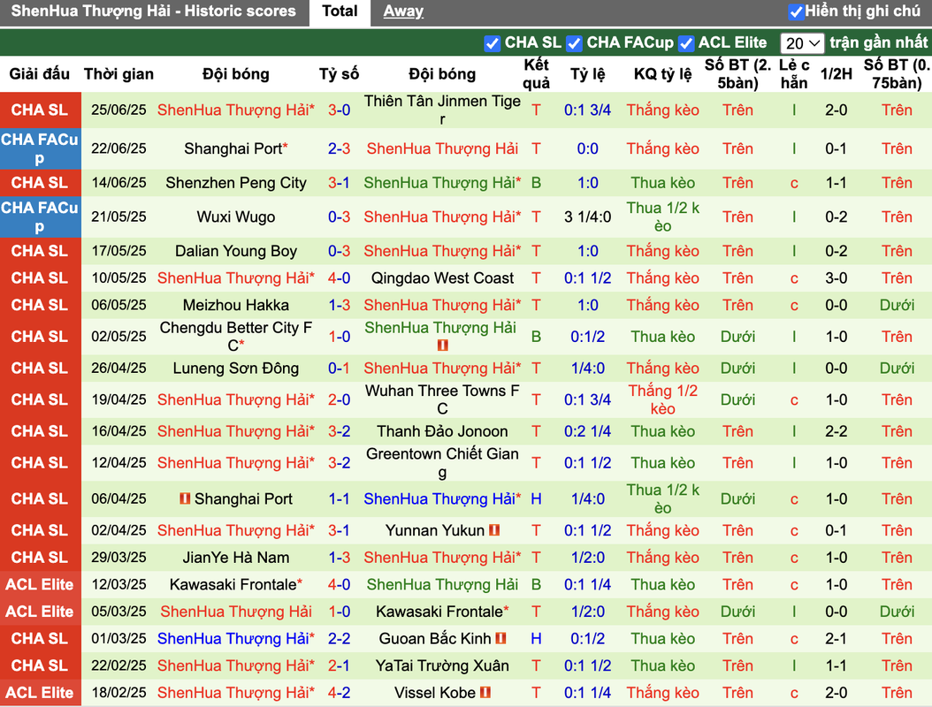Image resolution: width=932 pixels, height=707 pixels.
Task: Open Meizhou Hakka team link
Action: (x=236, y=305)
